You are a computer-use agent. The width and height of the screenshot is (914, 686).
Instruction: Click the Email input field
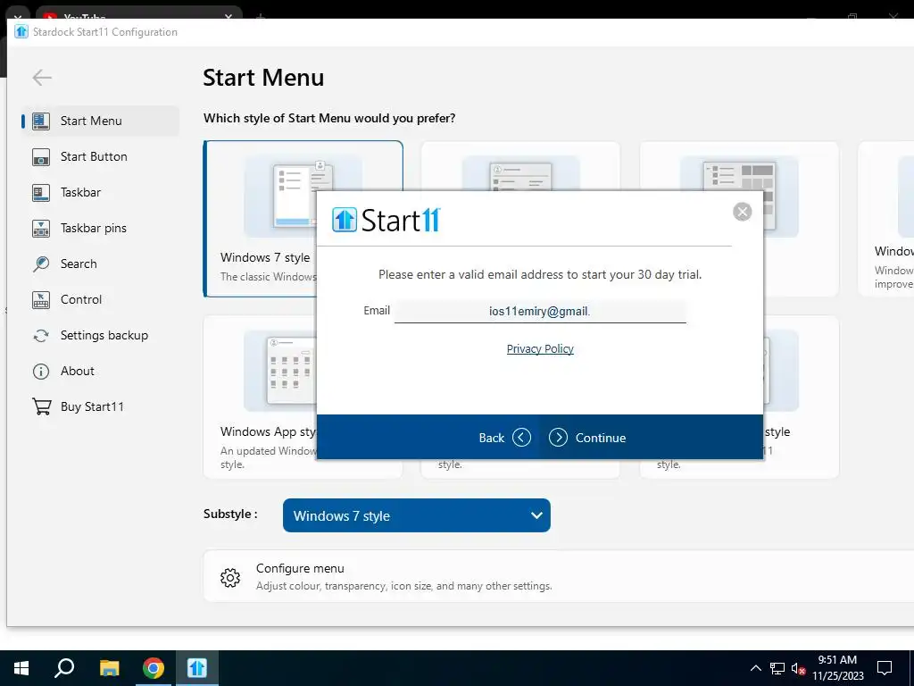[x=540, y=311]
